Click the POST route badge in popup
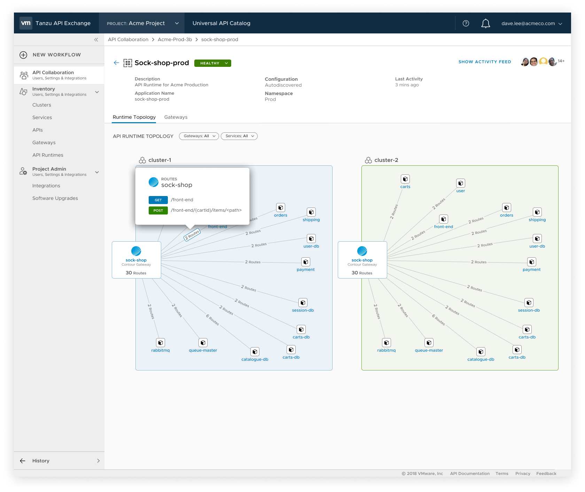Screen dimensions: 585x492 (x=158, y=210)
